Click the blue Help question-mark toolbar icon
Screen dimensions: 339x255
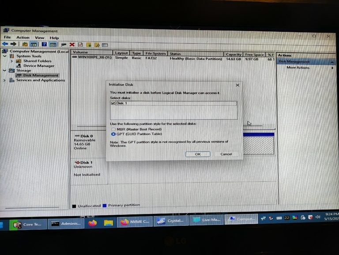[x=44, y=45]
